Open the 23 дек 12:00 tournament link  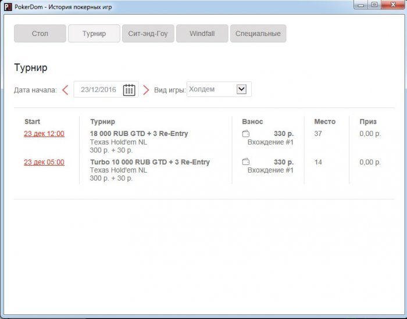tap(44, 134)
